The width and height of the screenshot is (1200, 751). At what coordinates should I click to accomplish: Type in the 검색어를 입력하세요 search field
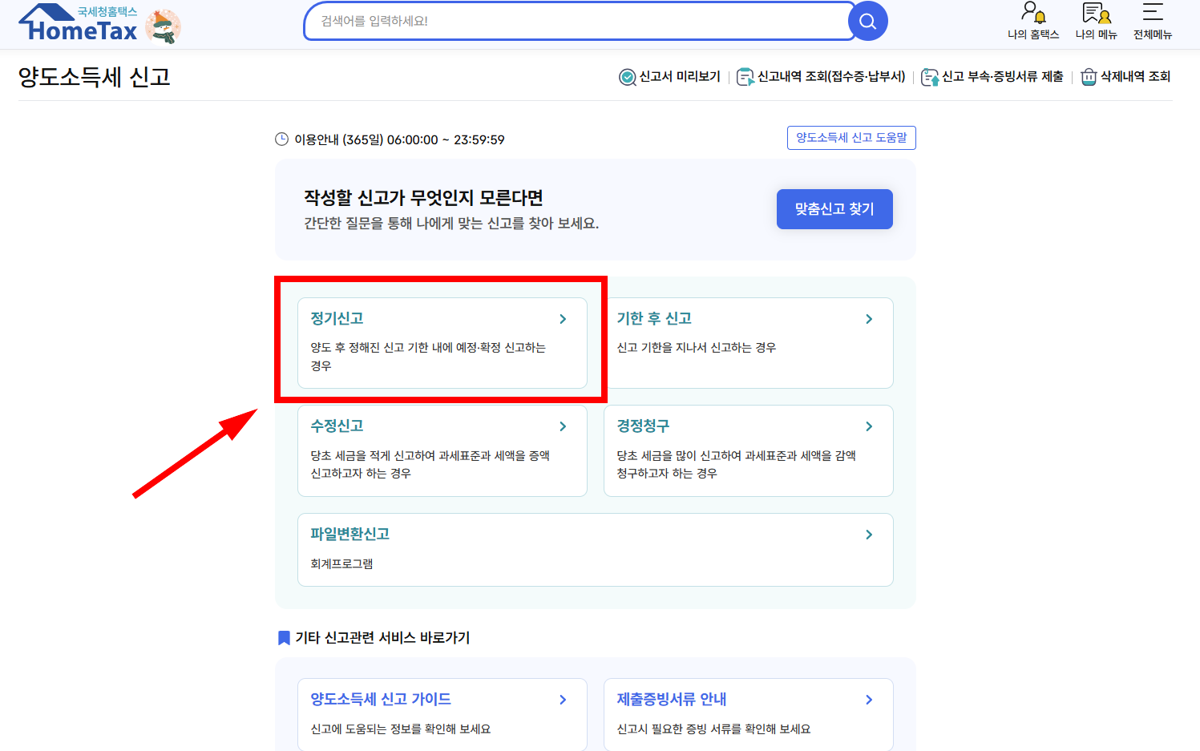[x=577, y=22]
